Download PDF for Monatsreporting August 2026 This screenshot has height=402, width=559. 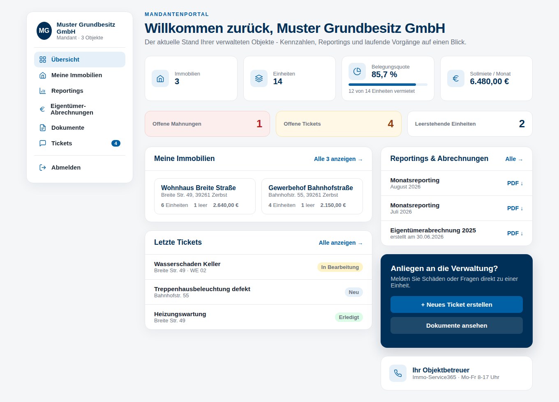pyautogui.click(x=515, y=183)
